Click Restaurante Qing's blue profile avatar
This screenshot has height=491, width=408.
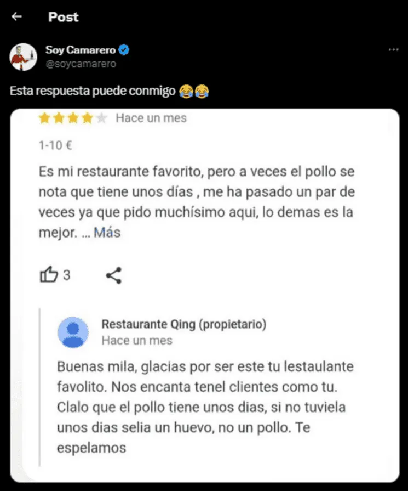click(x=73, y=332)
